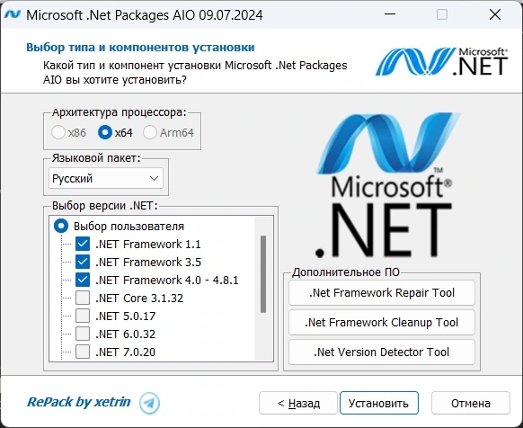Click the '.NET Core 3.1.32' label text
The height and width of the screenshot is (428, 523).
click(139, 299)
